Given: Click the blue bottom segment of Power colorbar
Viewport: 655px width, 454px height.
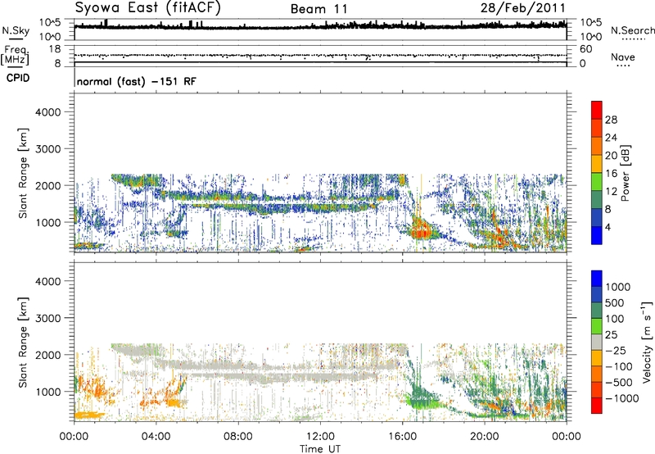Looking at the screenshot, I should point(597,235).
